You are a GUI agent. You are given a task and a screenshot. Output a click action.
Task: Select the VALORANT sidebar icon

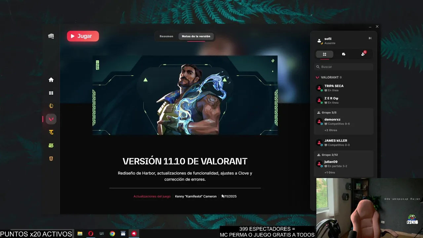coord(51,119)
